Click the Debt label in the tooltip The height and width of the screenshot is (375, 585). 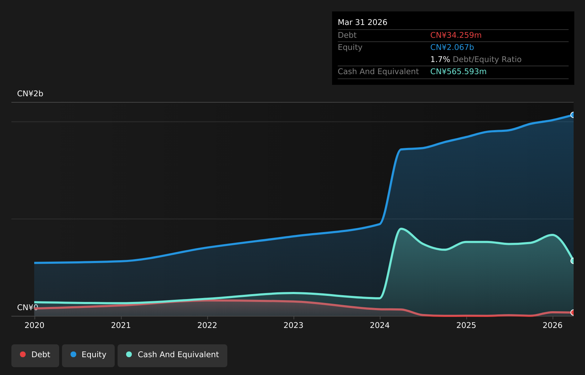point(347,35)
